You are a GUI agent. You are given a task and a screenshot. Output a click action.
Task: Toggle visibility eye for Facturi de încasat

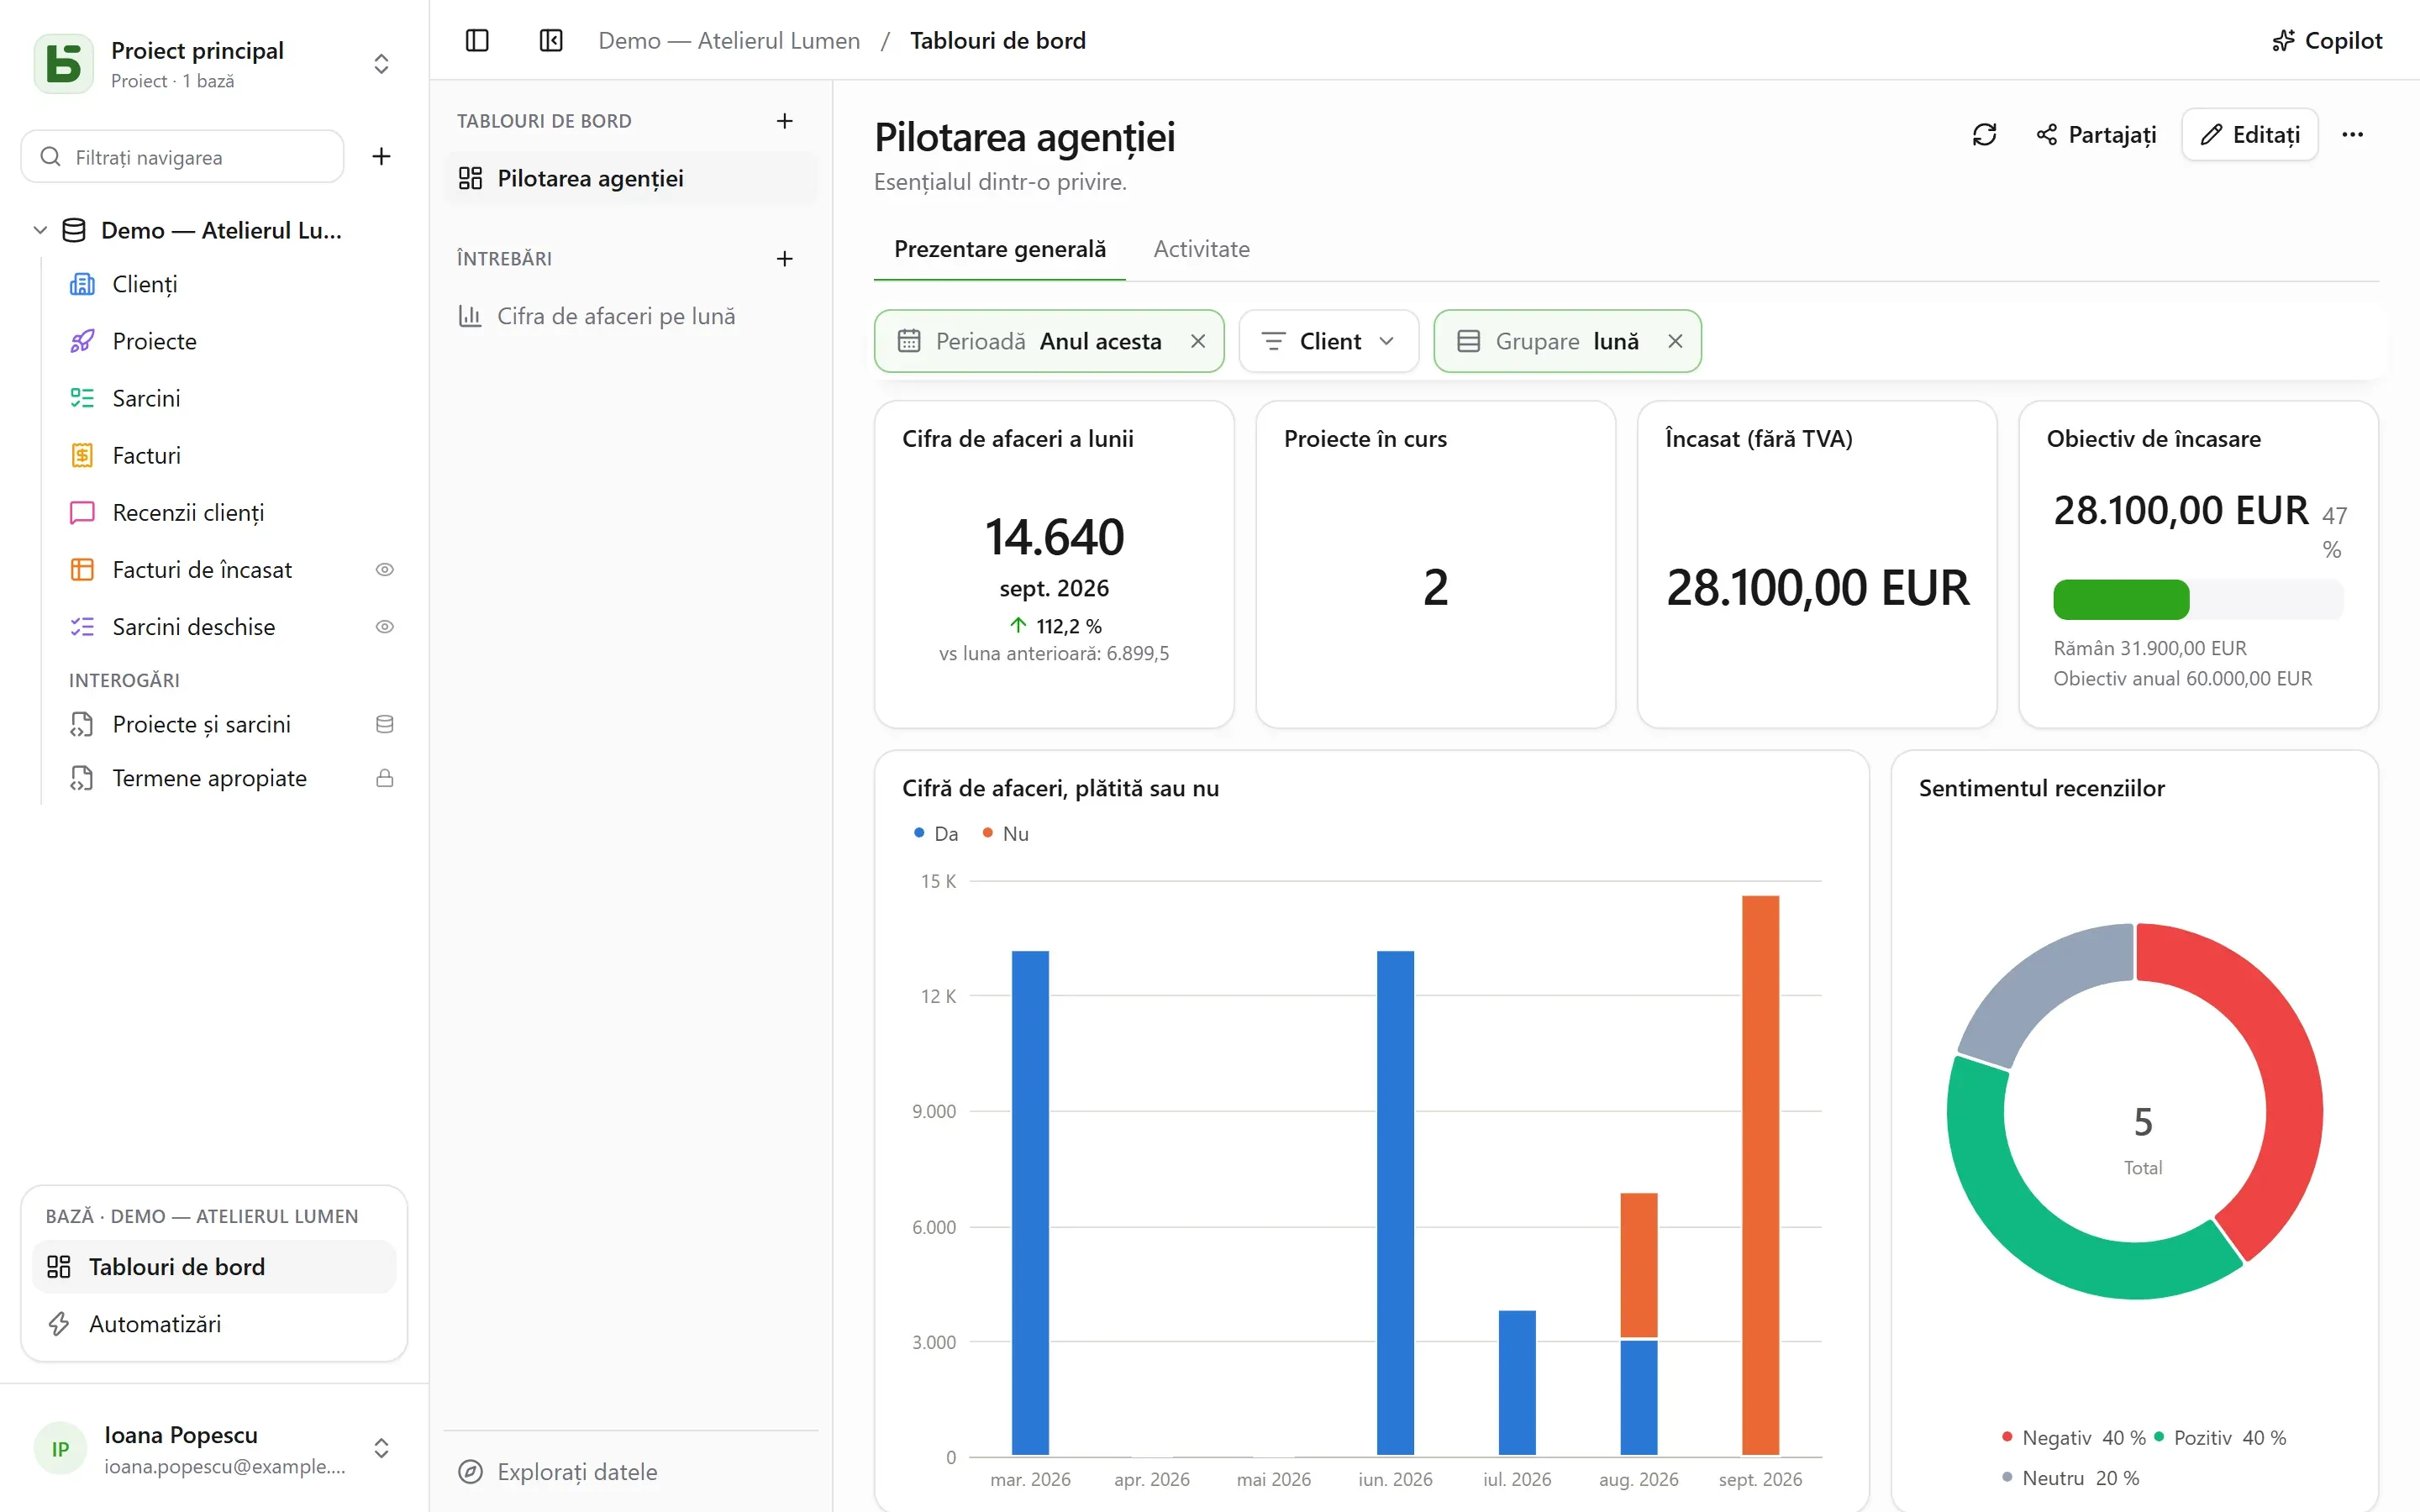coord(384,569)
